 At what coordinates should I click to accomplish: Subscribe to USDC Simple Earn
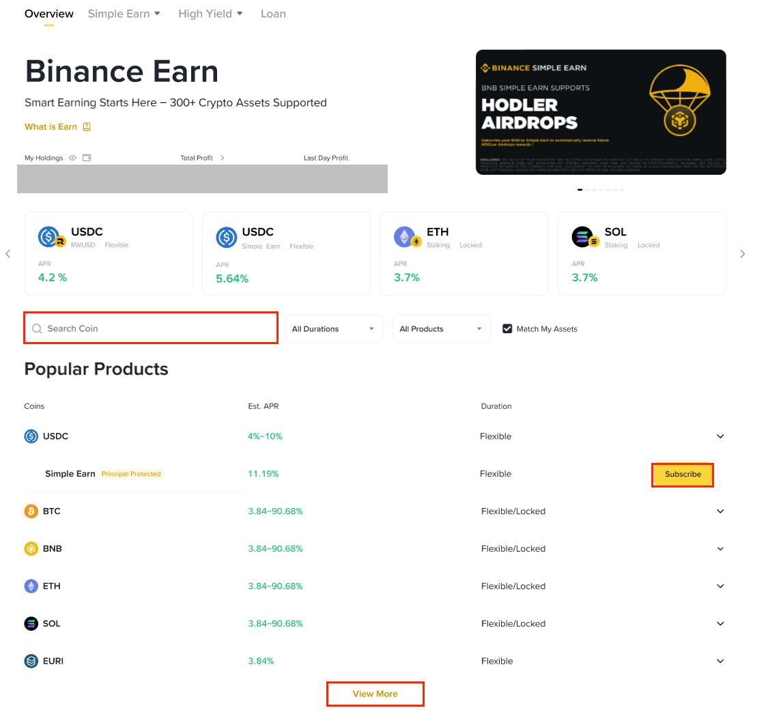click(x=683, y=475)
